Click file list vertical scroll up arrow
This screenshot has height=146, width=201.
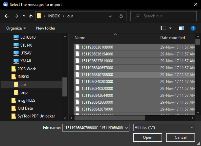tap(198, 36)
